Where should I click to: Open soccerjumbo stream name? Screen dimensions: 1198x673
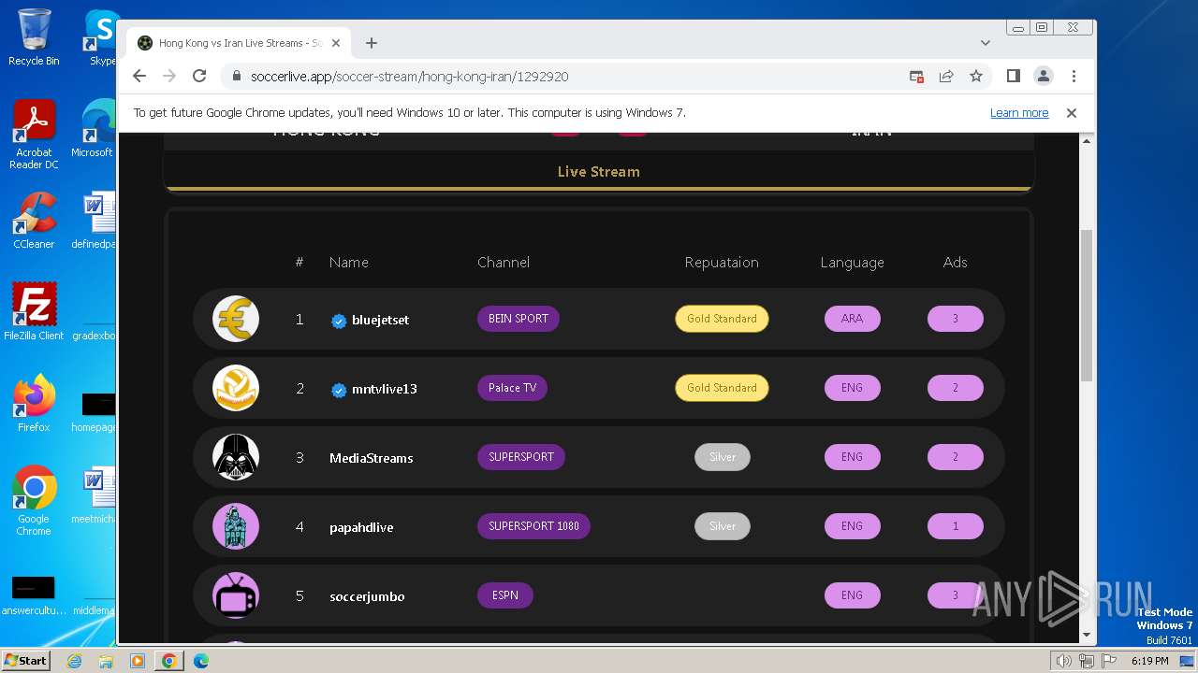(x=367, y=596)
